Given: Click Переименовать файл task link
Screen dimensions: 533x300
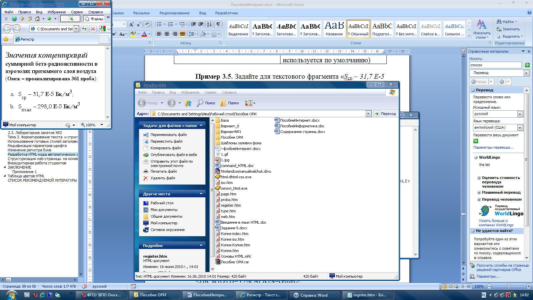Looking at the screenshot, I should tap(169, 135).
